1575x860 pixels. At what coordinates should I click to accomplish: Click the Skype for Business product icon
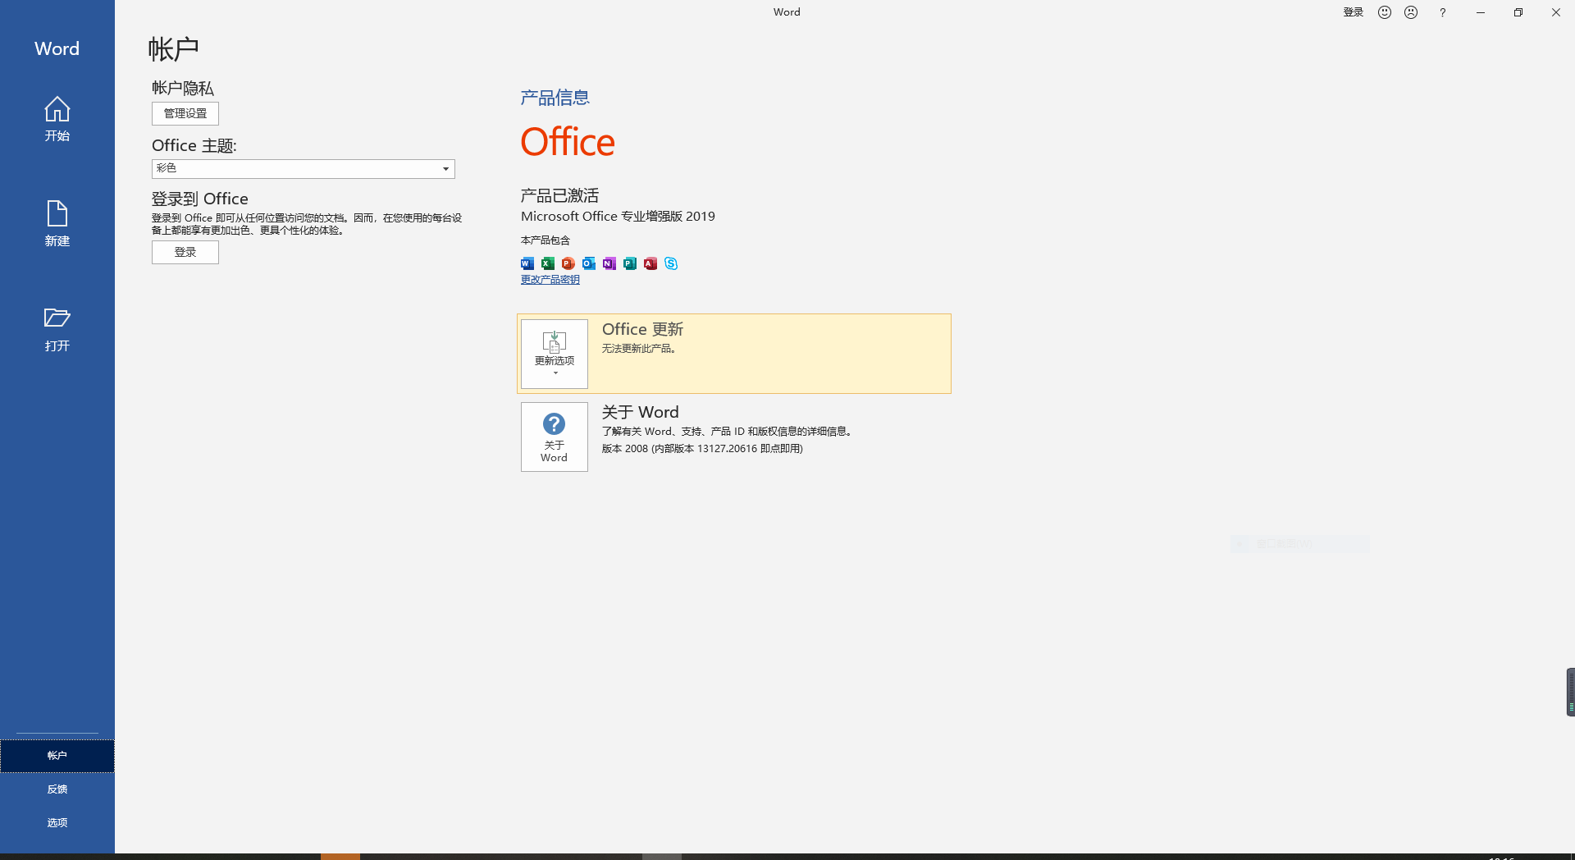click(671, 263)
